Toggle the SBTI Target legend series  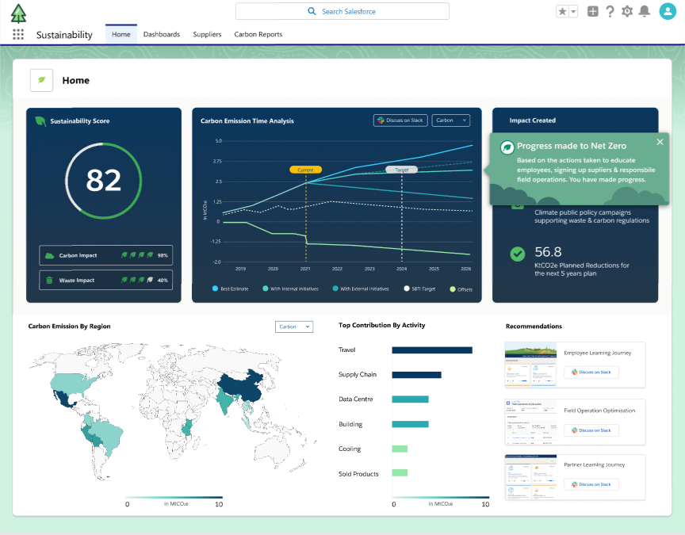coord(420,289)
